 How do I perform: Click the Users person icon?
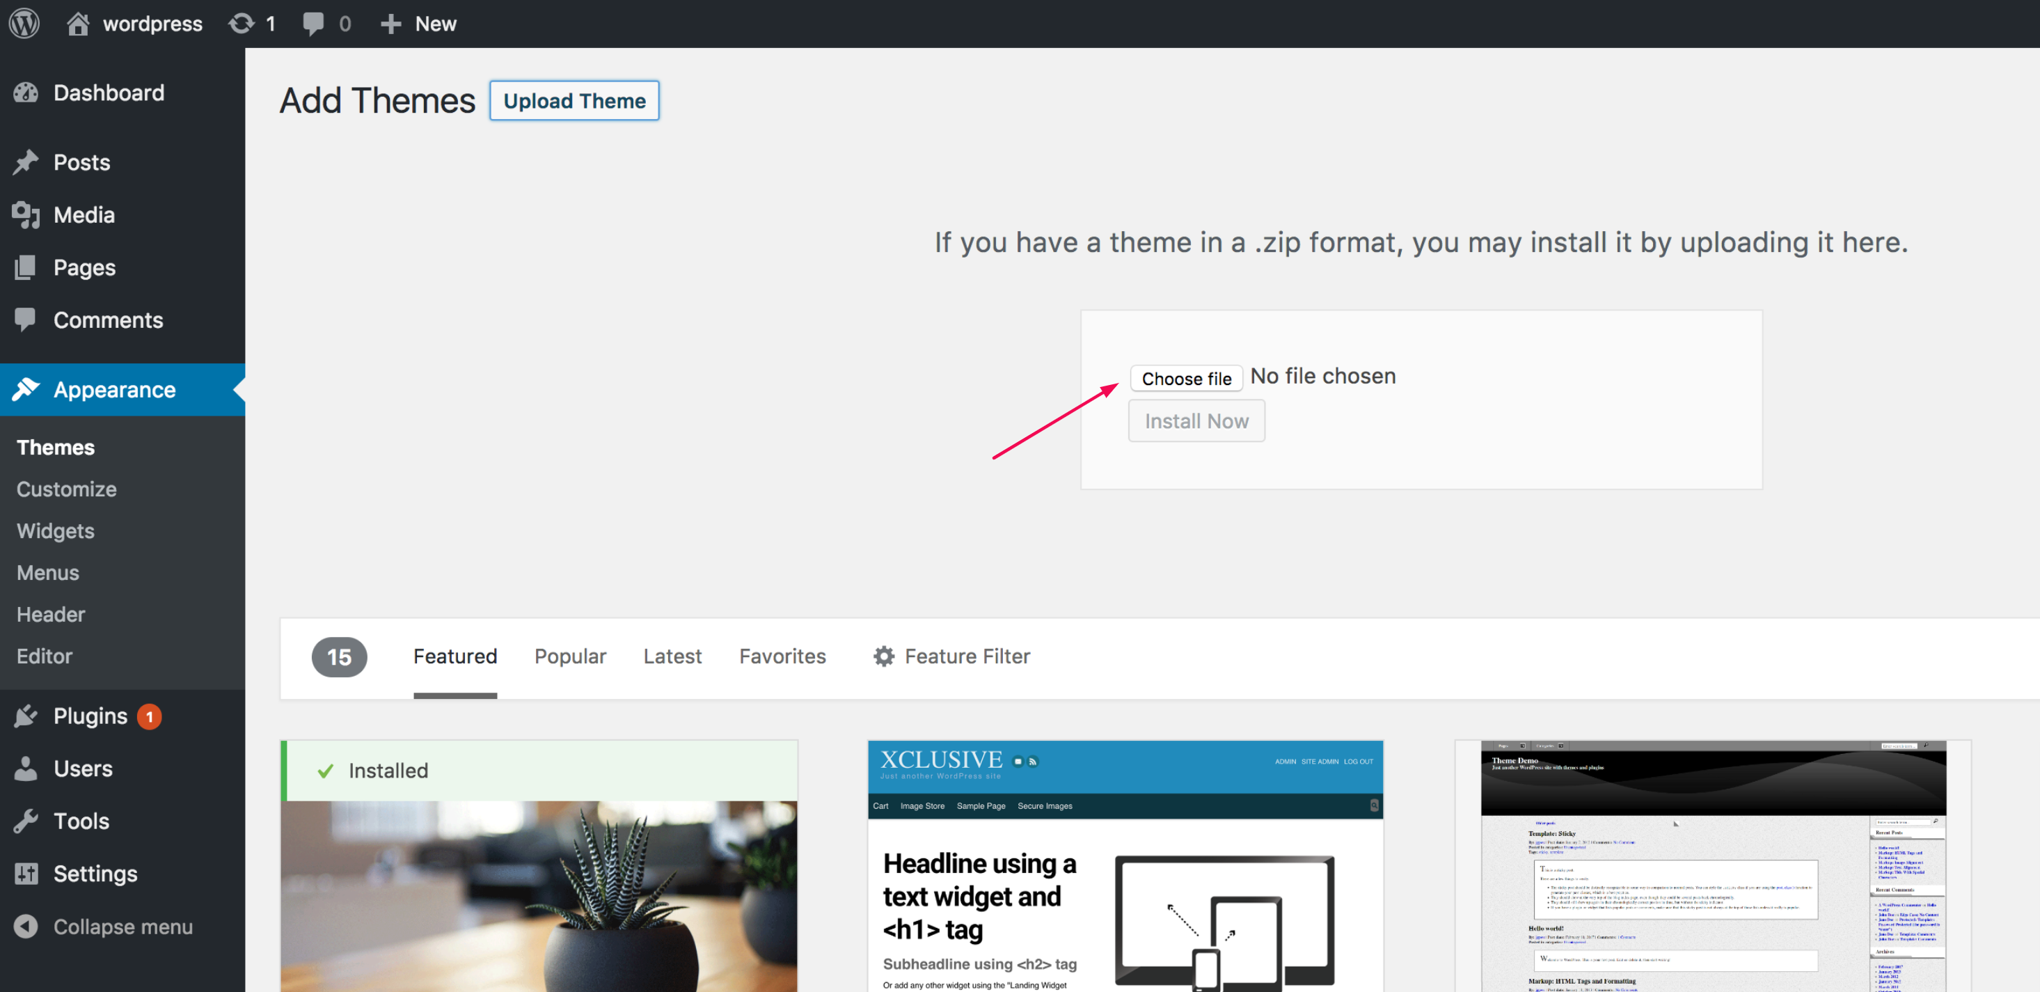[x=25, y=768]
